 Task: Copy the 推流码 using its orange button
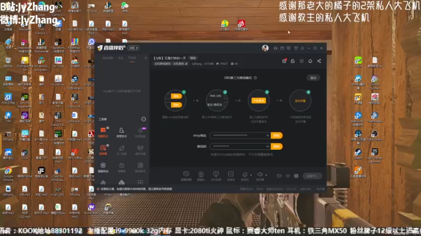pos(277,146)
